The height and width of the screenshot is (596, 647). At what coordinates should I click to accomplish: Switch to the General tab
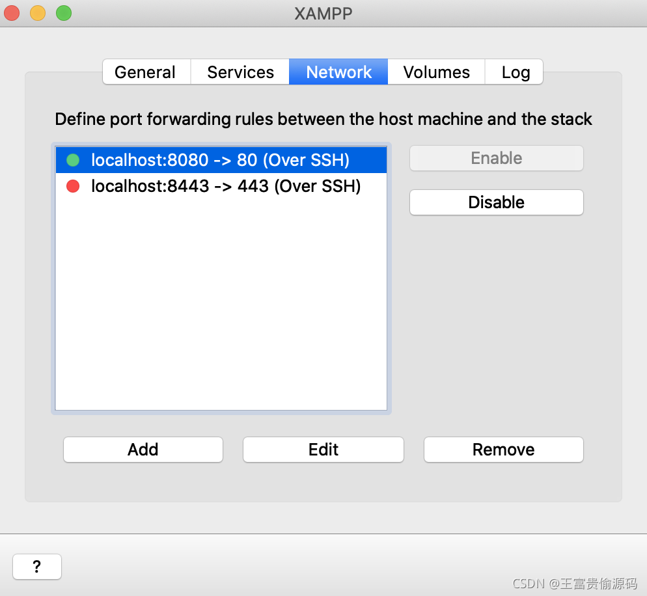tap(146, 72)
